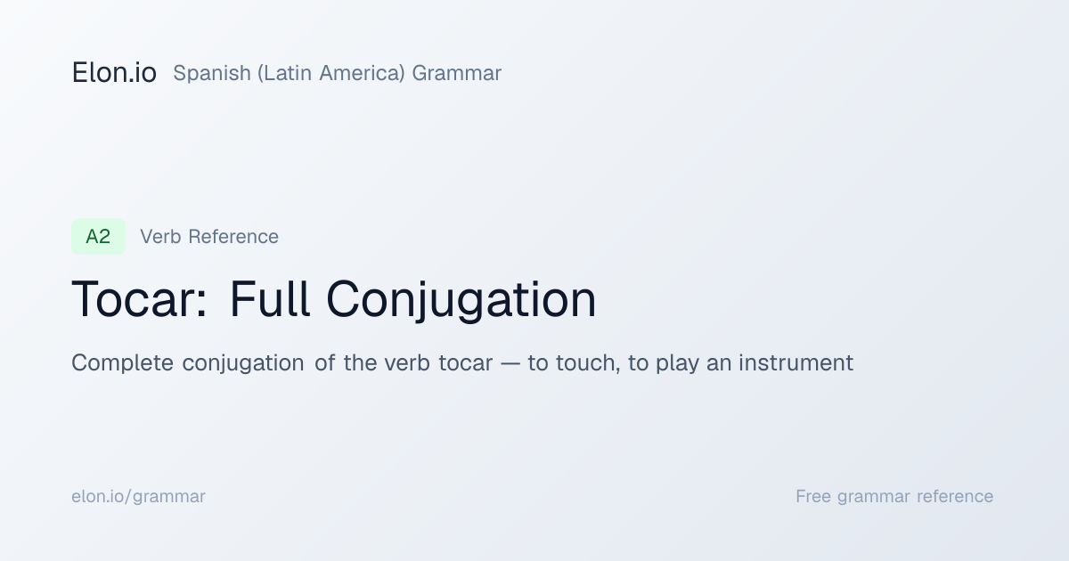Click the subtitle beginning with Complete conjugation
Screen dimensions: 1069x561
(462, 363)
